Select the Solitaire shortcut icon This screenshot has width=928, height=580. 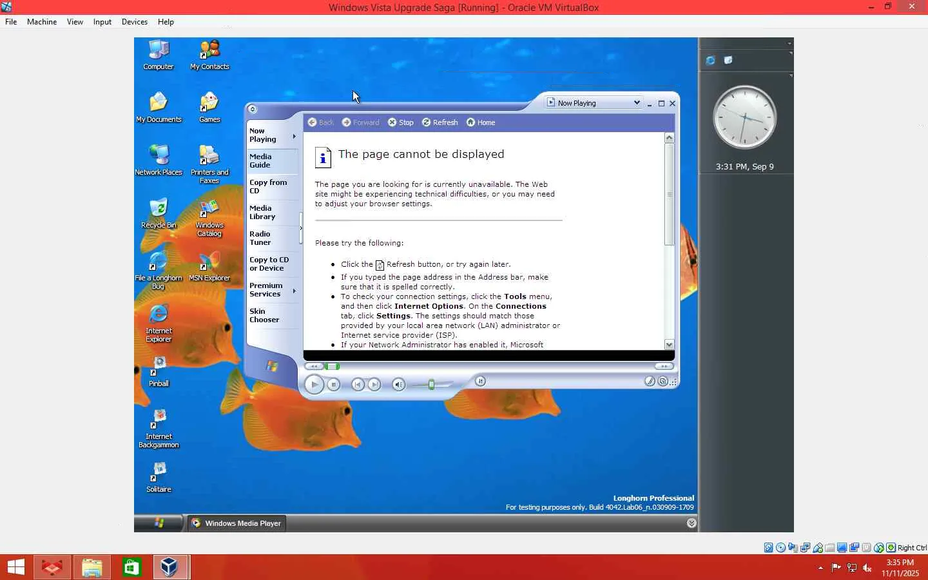point(159,478)
